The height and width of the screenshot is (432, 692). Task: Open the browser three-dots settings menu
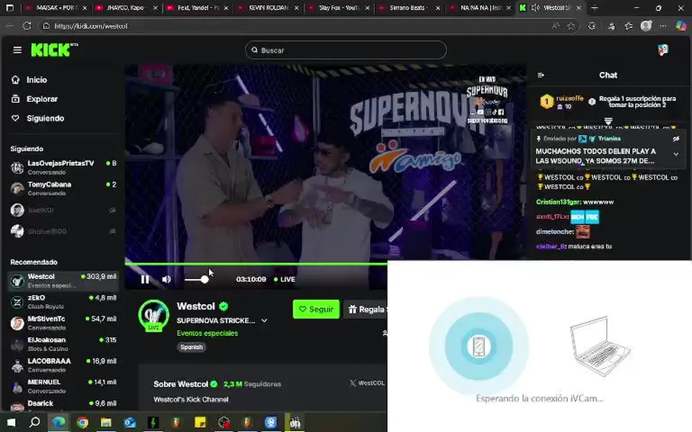663,26
